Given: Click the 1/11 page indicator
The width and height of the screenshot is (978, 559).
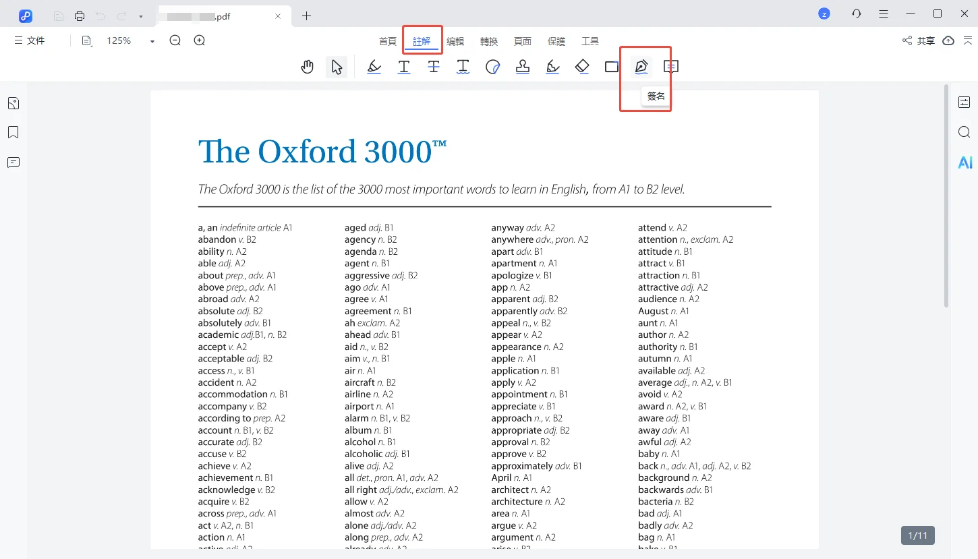Looking at the screenshot, I should click(917, 535).
